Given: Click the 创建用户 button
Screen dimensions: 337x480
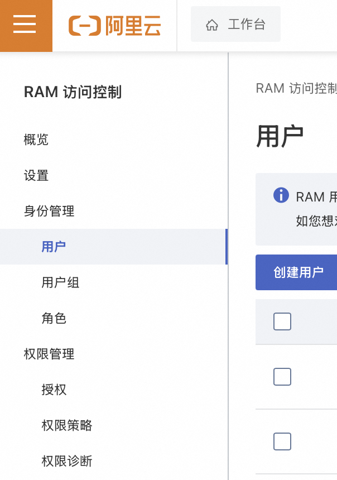Looking at the screenshot, I should click(x=297, y=272).
